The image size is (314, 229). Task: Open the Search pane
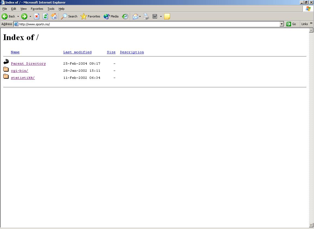[x=69, y=16]
